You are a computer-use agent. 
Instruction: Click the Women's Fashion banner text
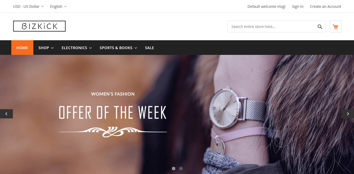[x=113, y=94]
